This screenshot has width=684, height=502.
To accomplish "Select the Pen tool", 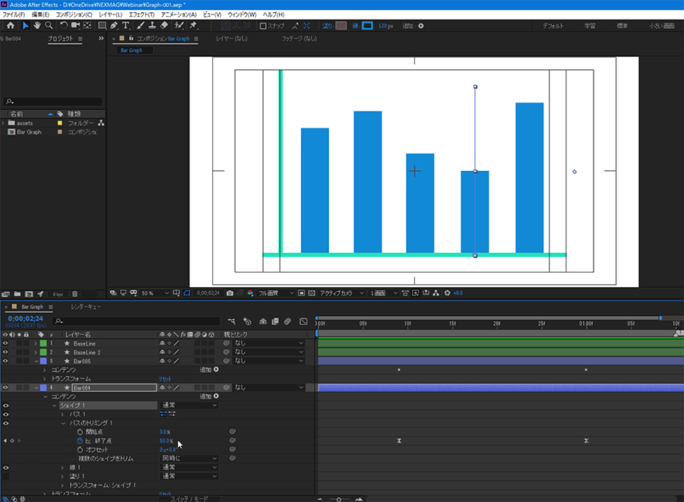I will (x=113, y=25).
